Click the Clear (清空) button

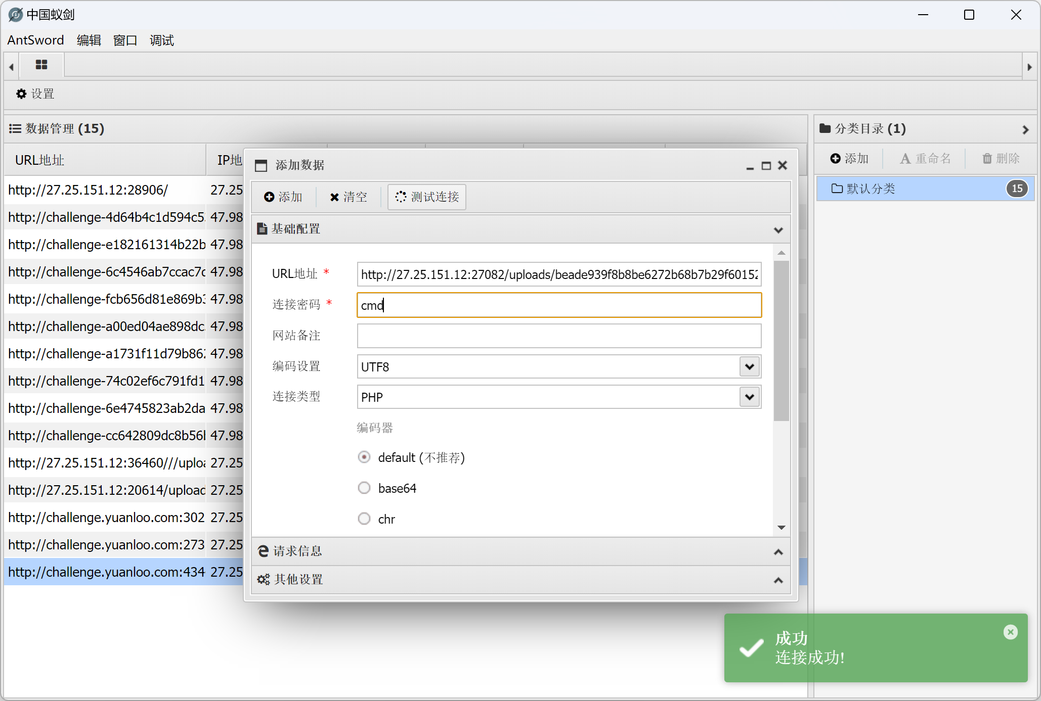pyautogui.click(x=349, y=197)
